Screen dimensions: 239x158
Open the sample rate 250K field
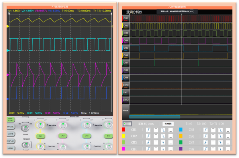(x=153, y=124)
